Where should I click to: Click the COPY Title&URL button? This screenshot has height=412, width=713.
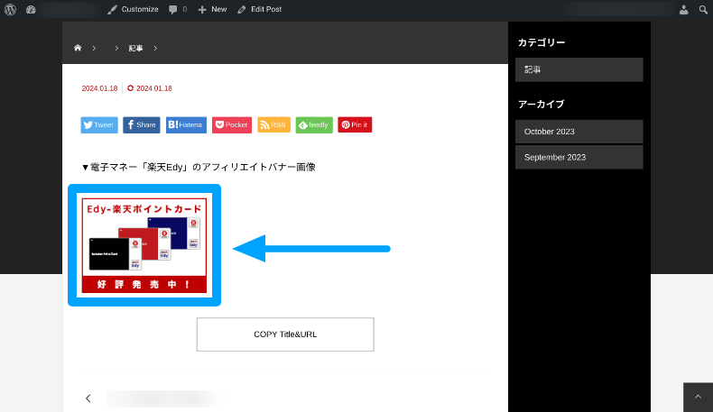[285, 334]
